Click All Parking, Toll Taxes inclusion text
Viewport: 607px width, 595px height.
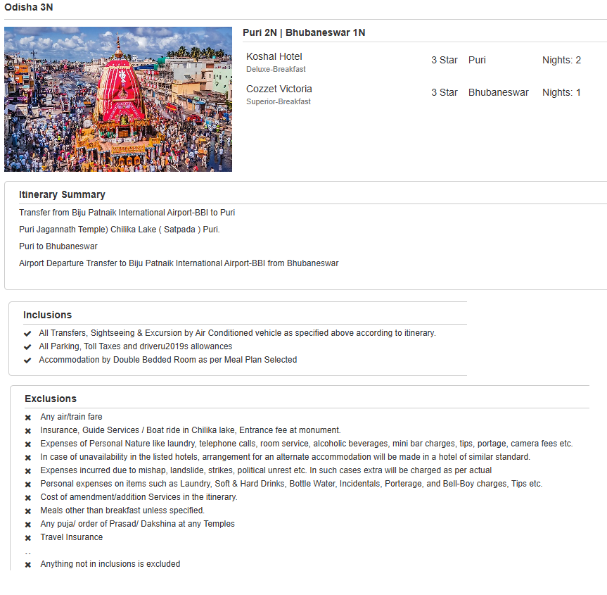click(136, 346)
